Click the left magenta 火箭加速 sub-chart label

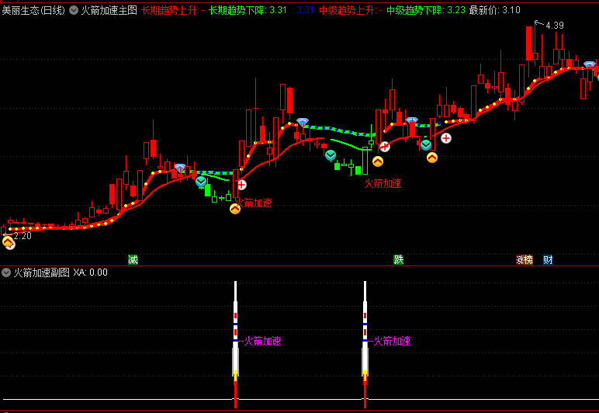[x=262, y=341]
